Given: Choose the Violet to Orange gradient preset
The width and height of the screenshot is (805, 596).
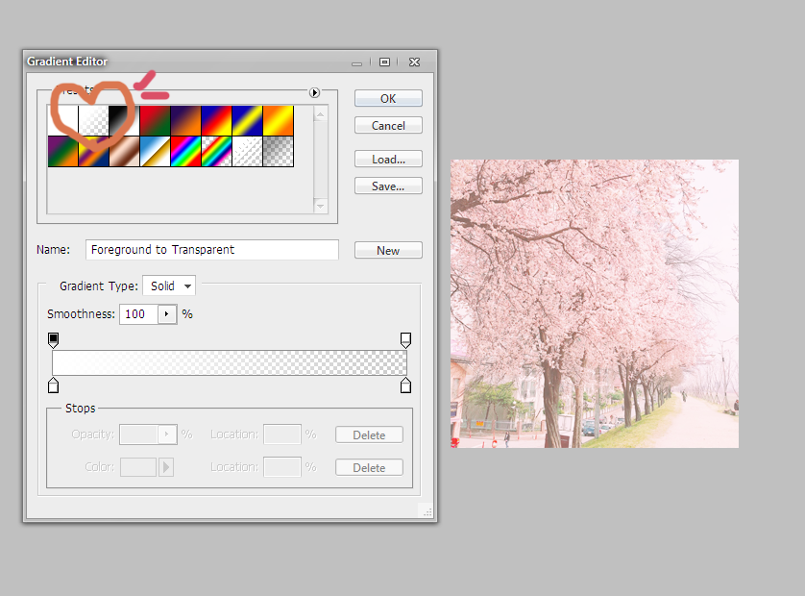Looking at the screenshot, I should [185, 120].
